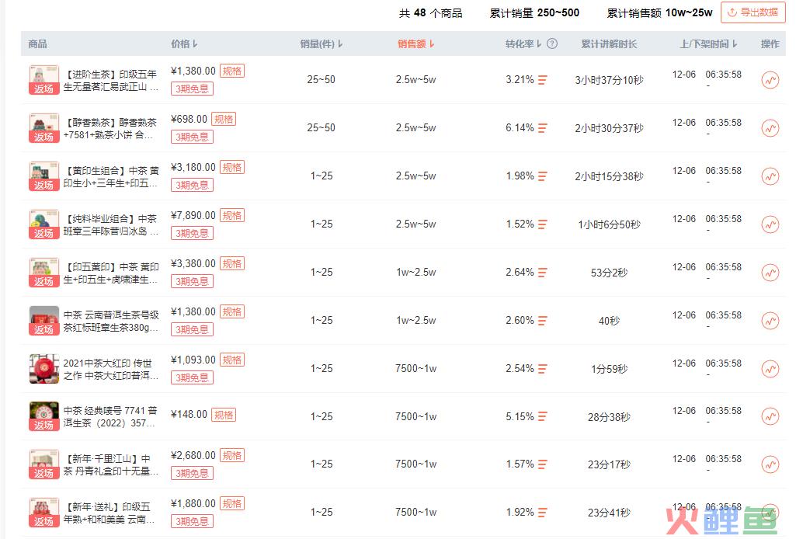Click 规格 tag next to ¥1,880.00
The image size is (796, 539).
[232, 503]
